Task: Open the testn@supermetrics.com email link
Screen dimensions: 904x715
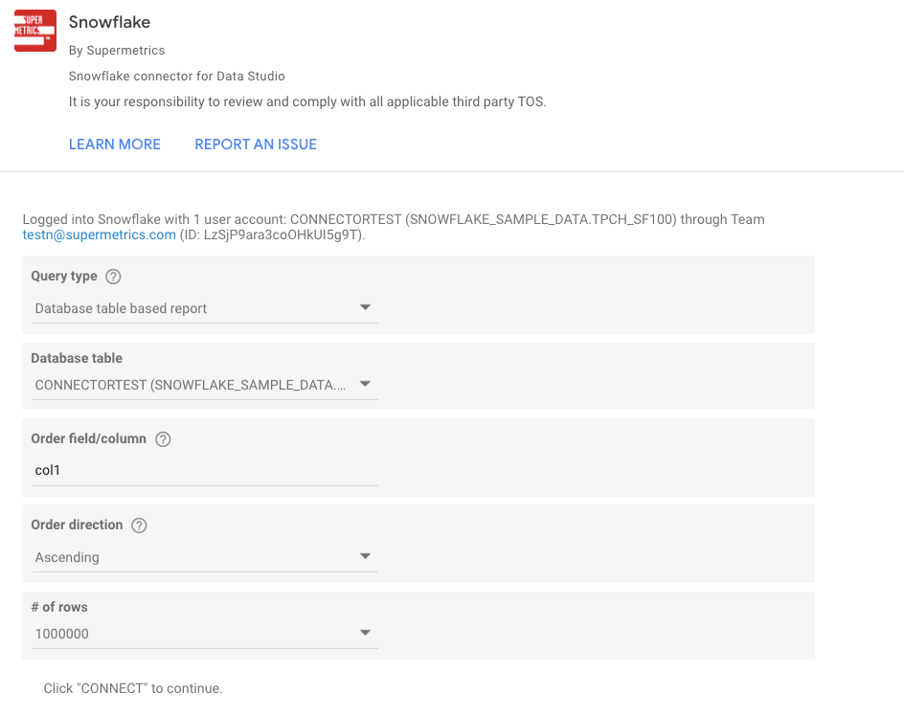Action: 100,235
